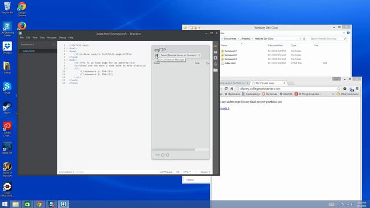Image resolution: width=370 pixels, height=208 pixels.
Task: Open homework1 project dropdown in Brackets sidebar
Action: pyautogui.click(x=28, y=44)
